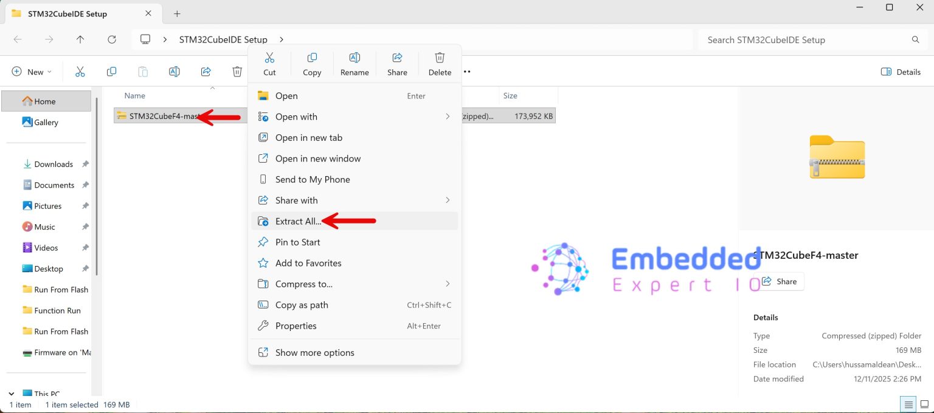Screen dimensions: 934x413
Task: Toggle the Details pane on the right
Action: pyautogui.click(x=901, y=72)
